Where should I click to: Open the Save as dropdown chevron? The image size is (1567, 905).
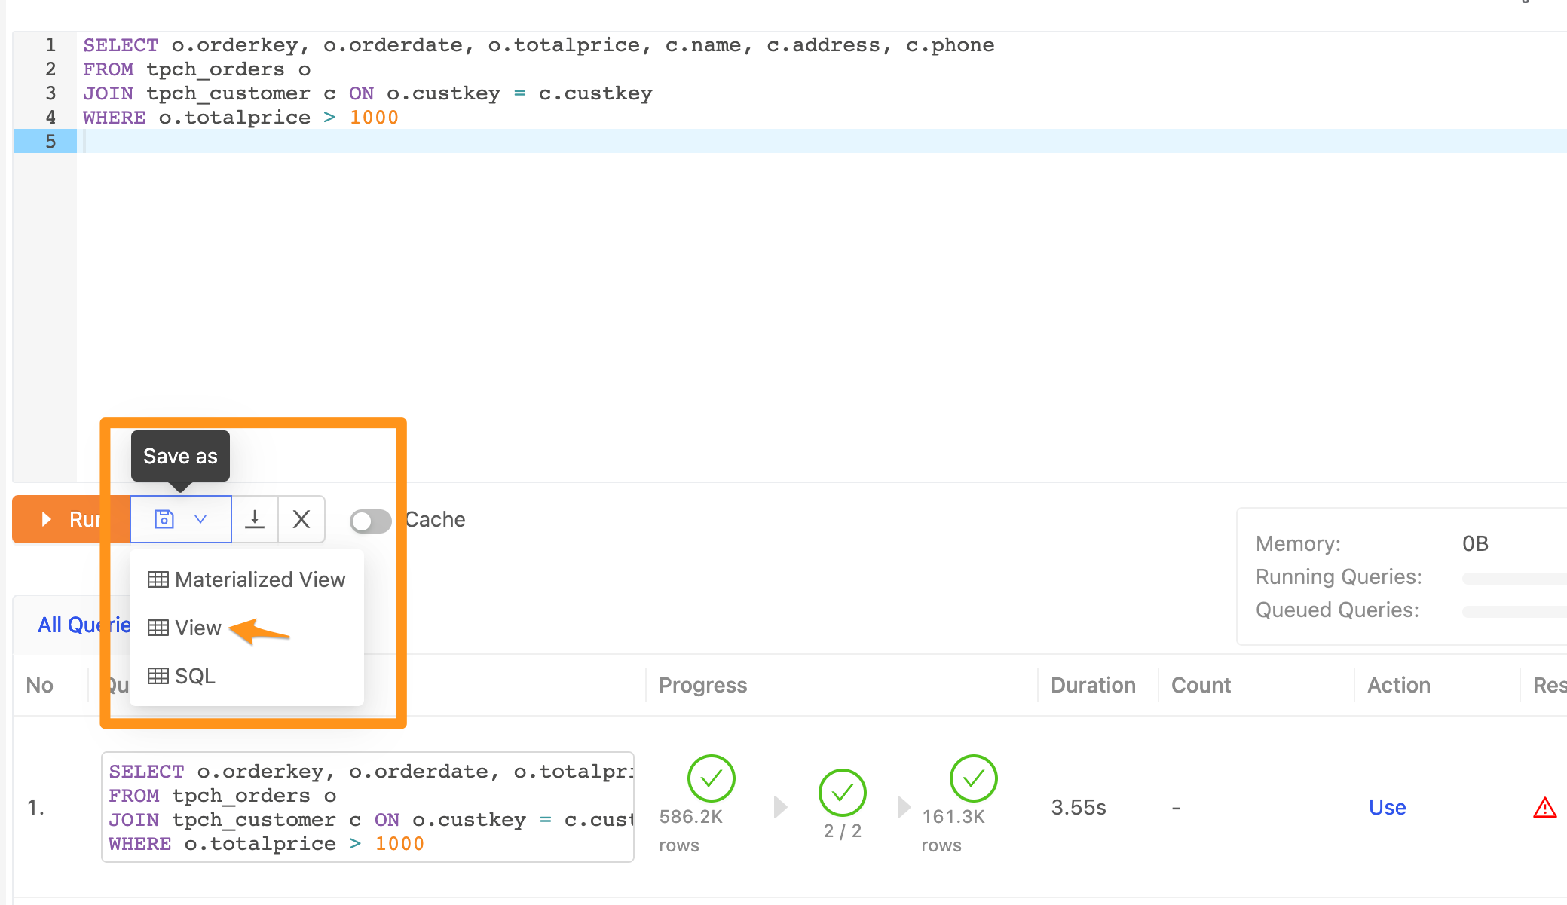tap(200, 519)
